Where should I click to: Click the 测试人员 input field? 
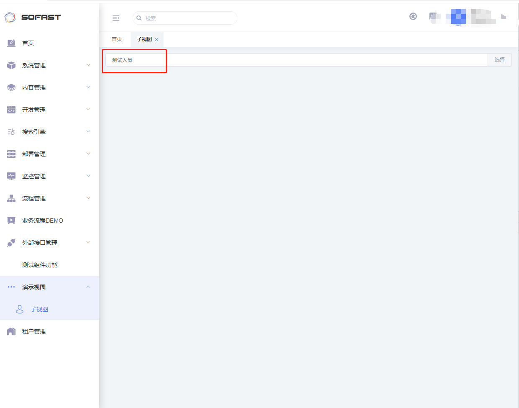coord(293,60)
